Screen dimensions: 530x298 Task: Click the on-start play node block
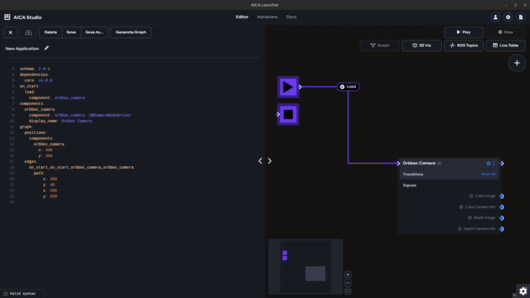coord(288,87)
